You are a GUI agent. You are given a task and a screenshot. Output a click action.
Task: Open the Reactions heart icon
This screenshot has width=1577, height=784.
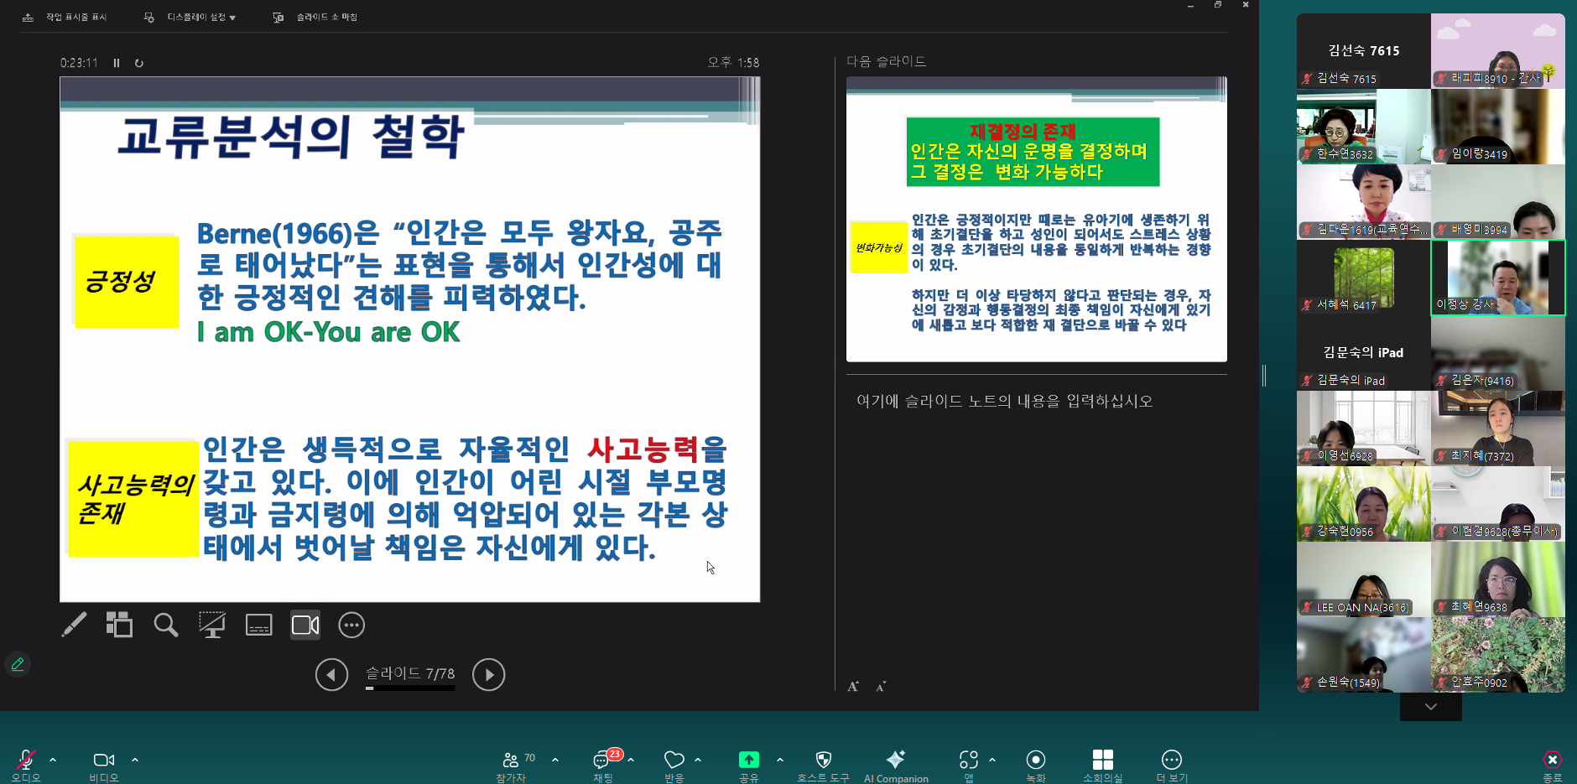(x=674, y=761)
